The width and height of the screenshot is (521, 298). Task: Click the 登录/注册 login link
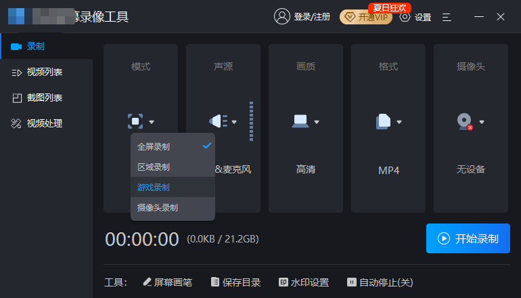coord(312,17)
